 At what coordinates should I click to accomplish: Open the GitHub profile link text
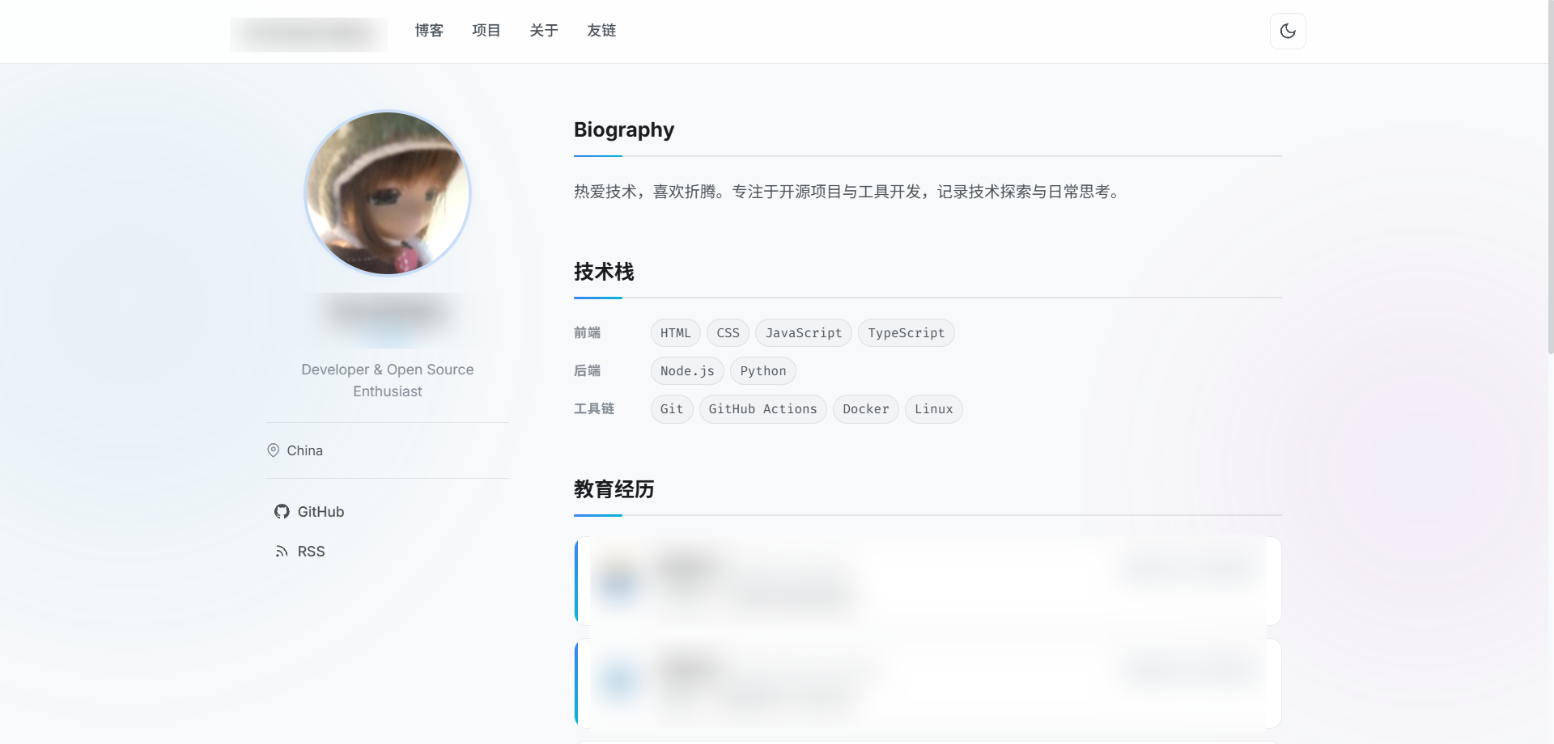coord(321,512)
